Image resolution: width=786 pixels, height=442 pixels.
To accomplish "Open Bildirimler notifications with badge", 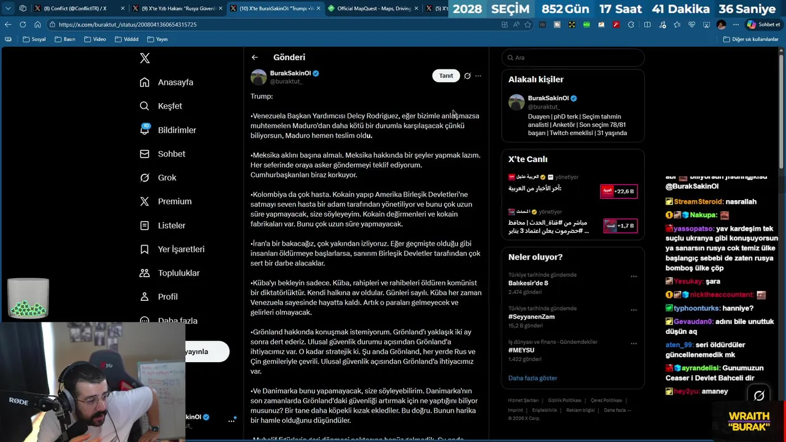I will [x=168, y=130].
